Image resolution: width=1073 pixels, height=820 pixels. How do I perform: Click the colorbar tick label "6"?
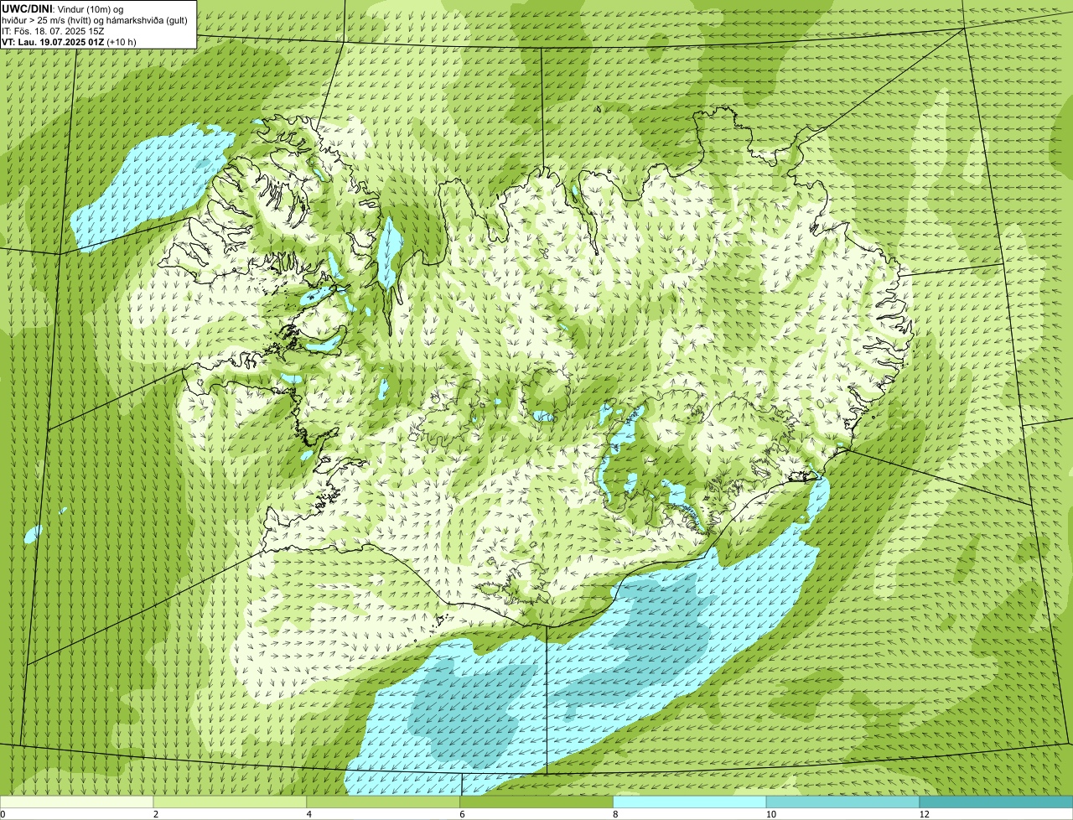[463, 814]
